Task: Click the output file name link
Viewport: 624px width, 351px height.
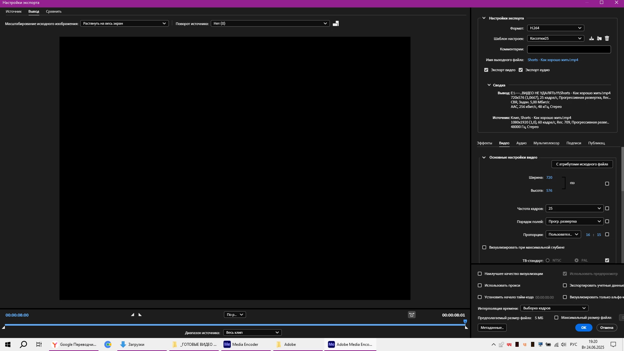Action: tap(553, 60)
